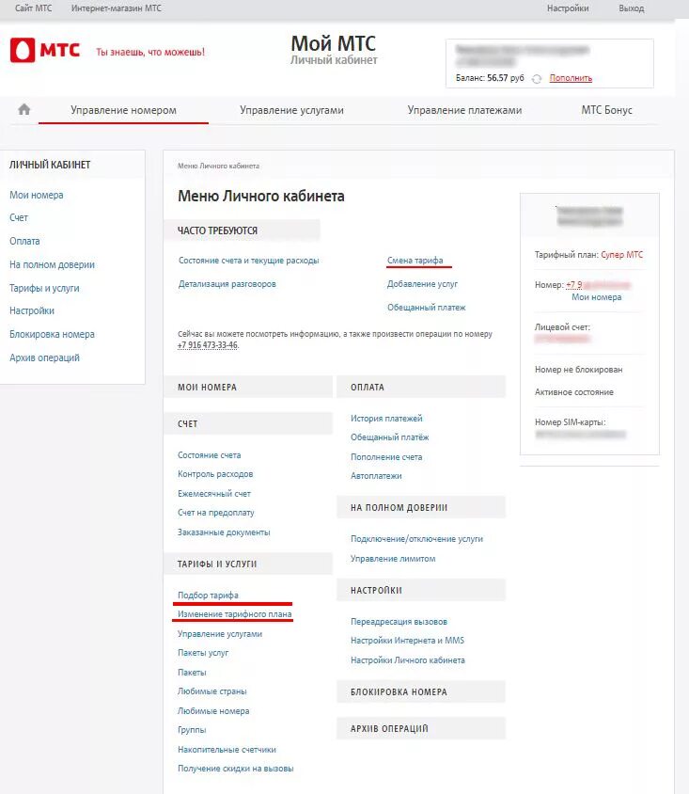Screen dimensions: 689x794
Task: Open Мои номера in right info panel
Action: [x=597, y=297]
